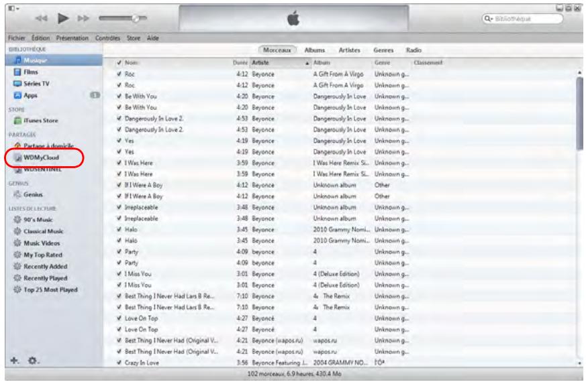Open the Radio tab
The height and width of the screenshot is (382, 586).
tap(413, 50)
